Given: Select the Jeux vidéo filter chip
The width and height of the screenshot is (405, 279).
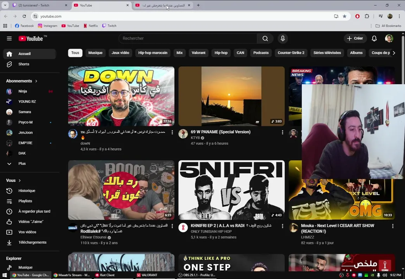Looking at the screenshot, I should [121, 53].
